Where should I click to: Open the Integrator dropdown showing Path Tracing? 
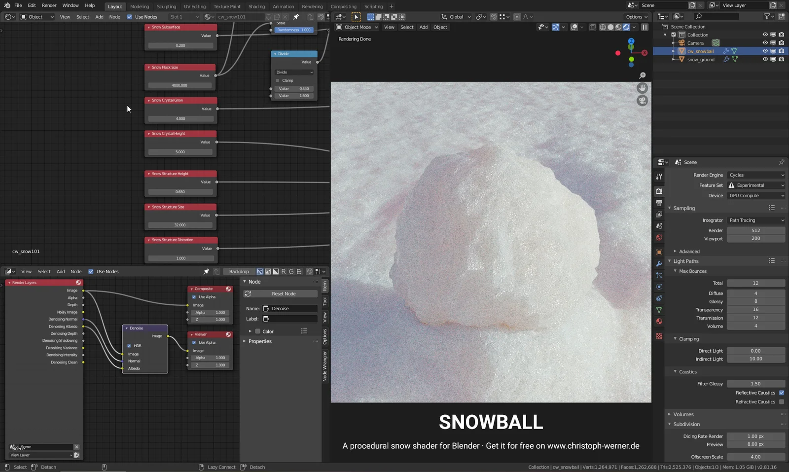coord(756,220)
